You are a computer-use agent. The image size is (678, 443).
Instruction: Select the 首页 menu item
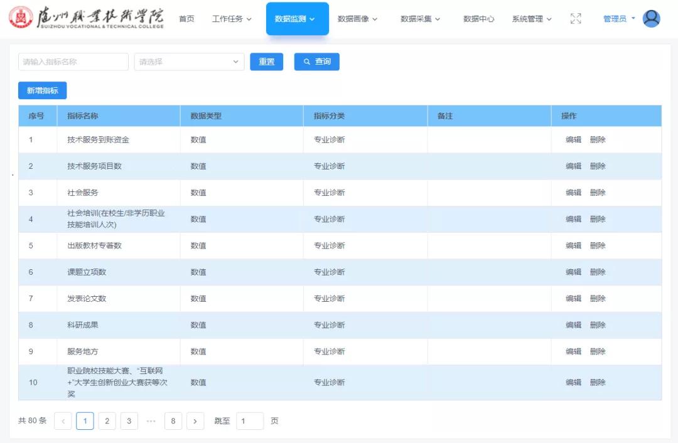coord(186,19)
